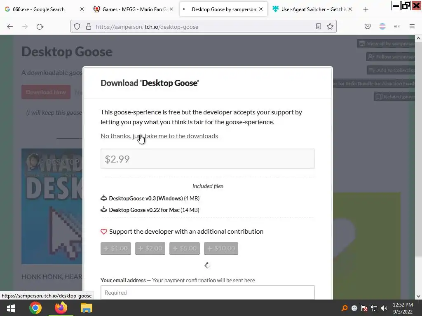The width and height of the screenshot is (422, 316).
Task: Click No thanks, take me to downloads link
Action: click(159, 136)
